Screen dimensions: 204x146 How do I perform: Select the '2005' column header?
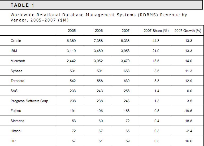coord(72,31)
